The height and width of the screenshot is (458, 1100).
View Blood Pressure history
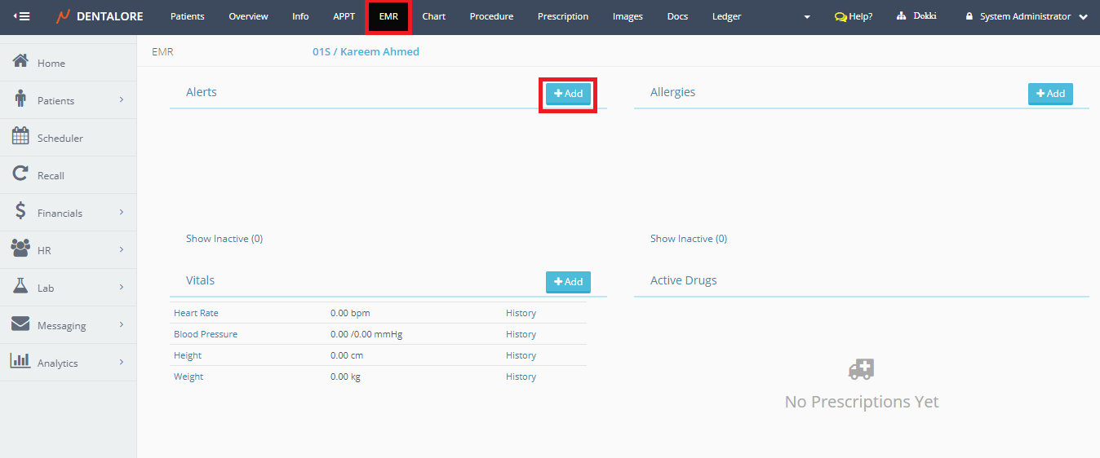tap(521, 334)
